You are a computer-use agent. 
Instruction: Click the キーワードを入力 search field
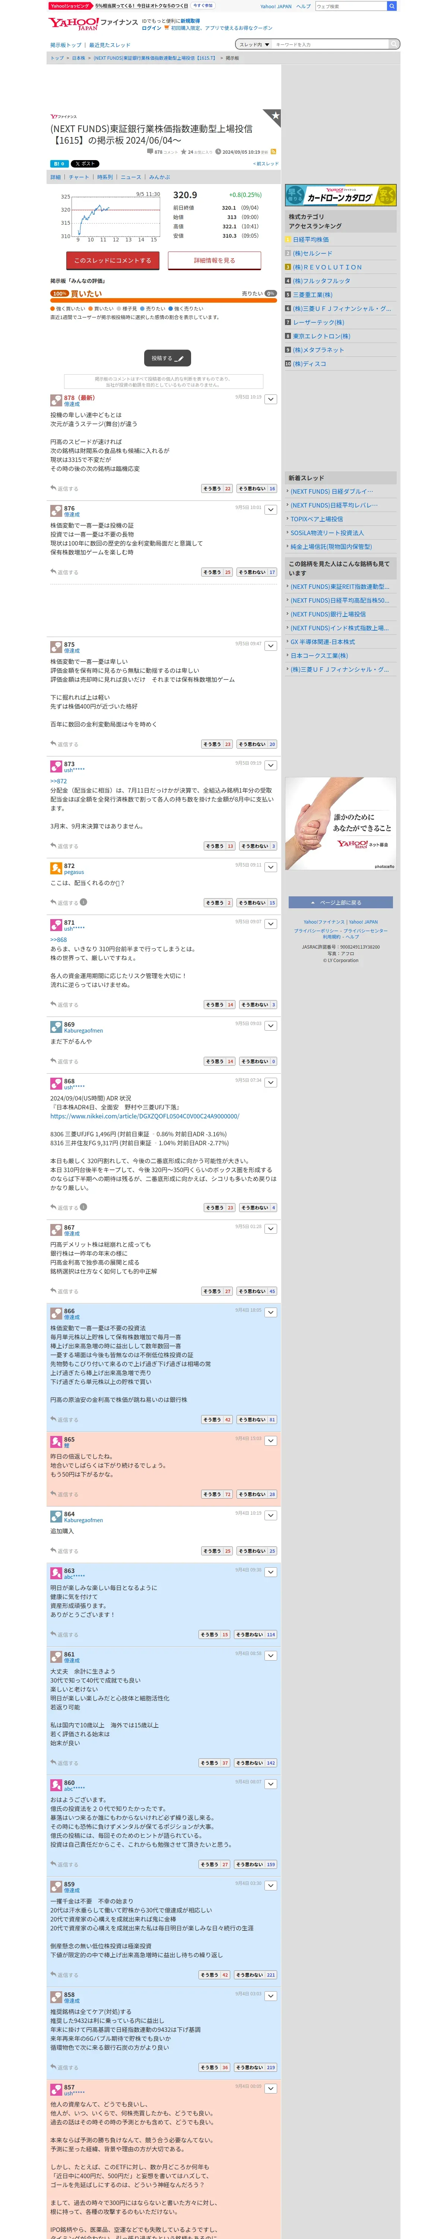[x=331, y=44]
